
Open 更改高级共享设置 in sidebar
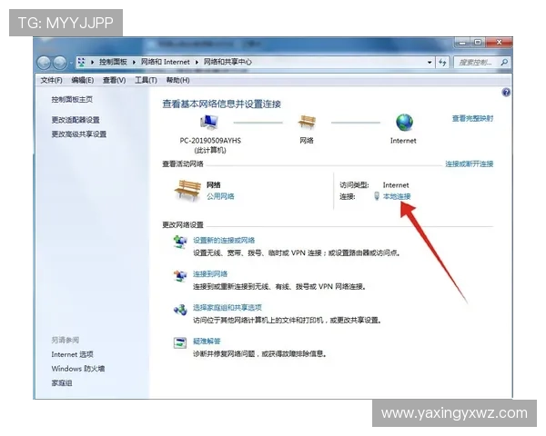(79, 134)
